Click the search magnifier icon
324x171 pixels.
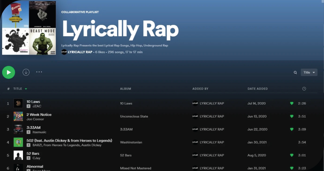[295, 73]
